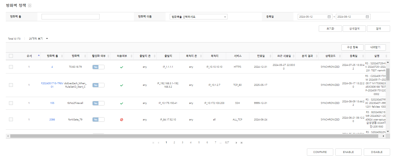Click the 검색 search button
398x159 pixels.
tap(379, 29)
